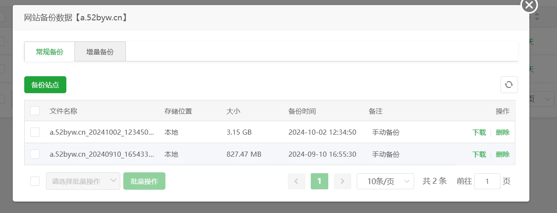Tick the bottom batch selection checkbox
557x213 pixels.
35,181
